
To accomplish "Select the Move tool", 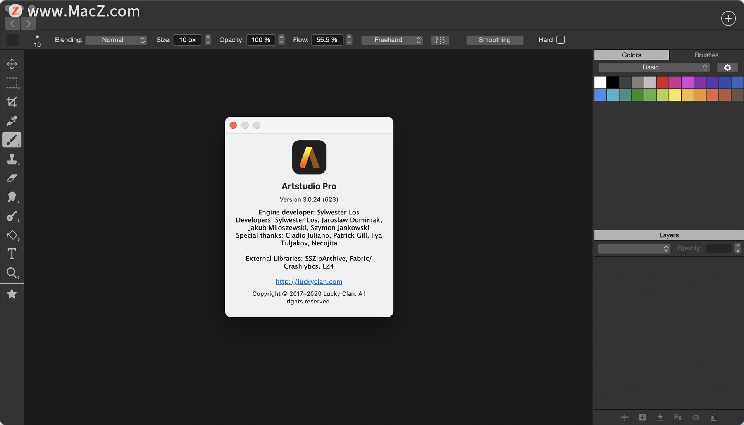I will [12, 64].
